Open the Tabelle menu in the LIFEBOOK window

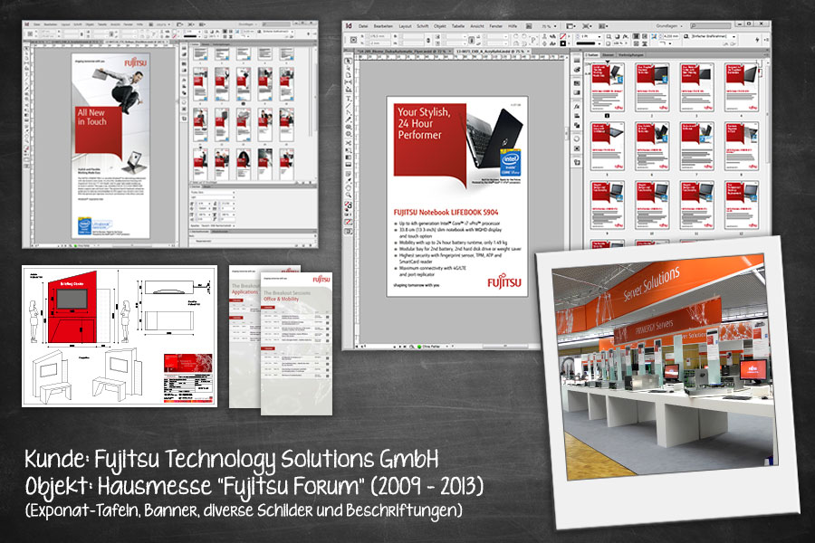coord(458,25)
